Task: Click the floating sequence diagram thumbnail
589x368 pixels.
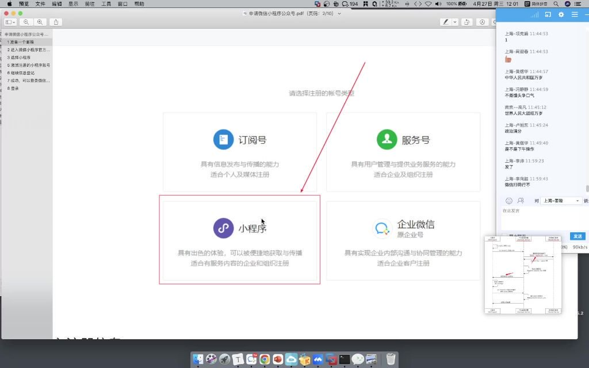Action: [x=523, y=275]
